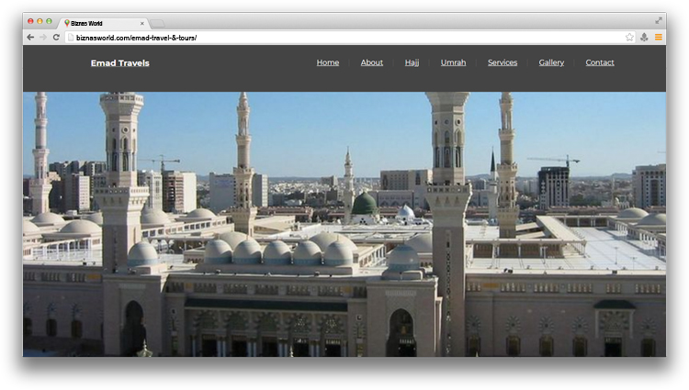Viewport: 689px width, 390px height.
Task: Click the mosque hero banner image
Action: coord(344,224)
